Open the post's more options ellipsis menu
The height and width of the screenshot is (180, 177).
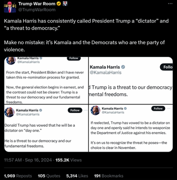(x=170, y=4)
